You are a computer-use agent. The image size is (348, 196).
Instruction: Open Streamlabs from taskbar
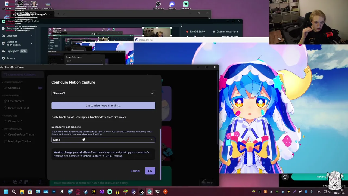coord(110,192)
